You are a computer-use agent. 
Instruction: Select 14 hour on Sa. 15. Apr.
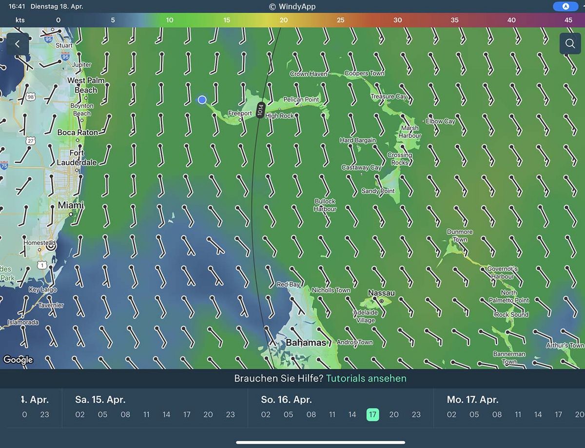[167, 414]
